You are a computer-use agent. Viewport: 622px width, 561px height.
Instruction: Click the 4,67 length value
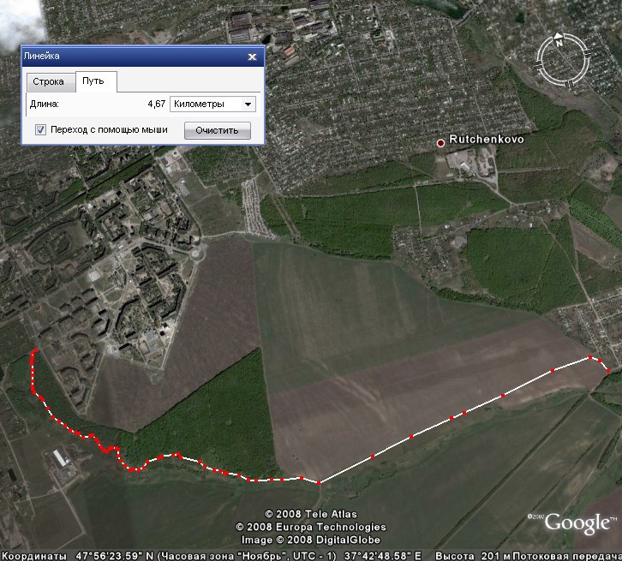pyautogui.click(x=156, y=104)
